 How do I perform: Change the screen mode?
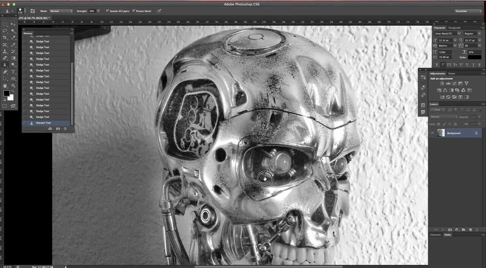pyautogui.click(x=13, y=106)
